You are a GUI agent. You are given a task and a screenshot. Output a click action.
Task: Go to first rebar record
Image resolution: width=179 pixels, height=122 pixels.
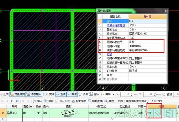[2, 101]
